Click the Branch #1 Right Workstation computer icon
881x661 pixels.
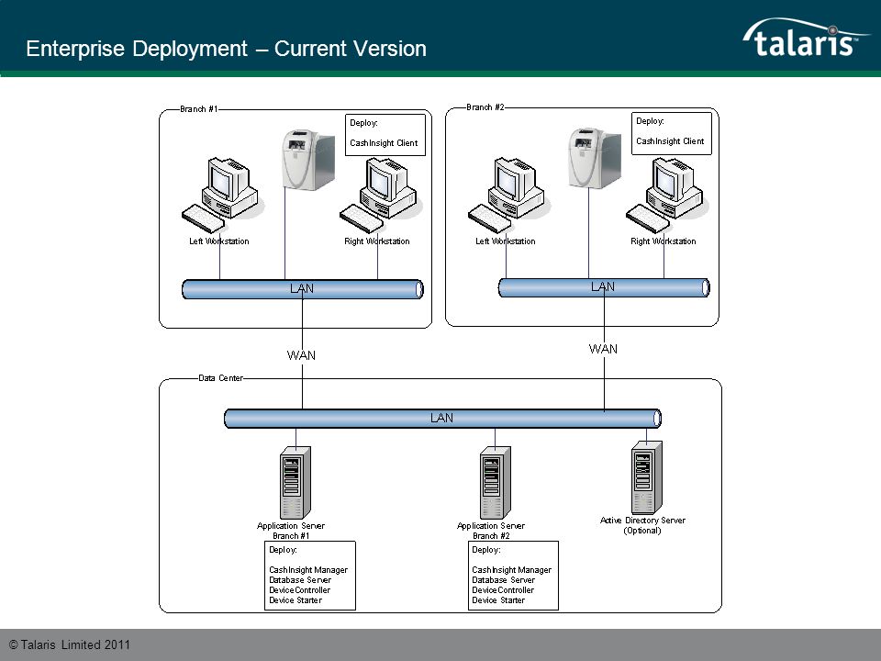[x=380, y=195]
